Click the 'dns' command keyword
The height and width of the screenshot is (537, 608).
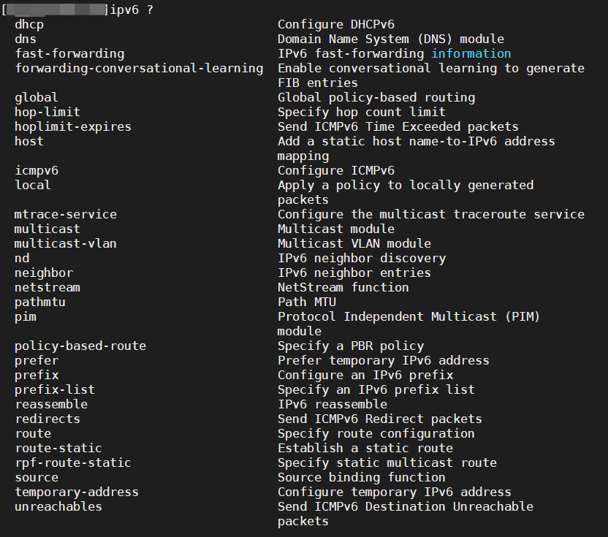[26, 39]
